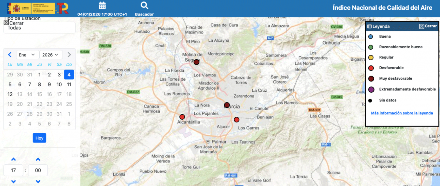The width and height of the screenshot is (440, 186).
Task: Open the Buscador search tool
Action: click(144, 6)
